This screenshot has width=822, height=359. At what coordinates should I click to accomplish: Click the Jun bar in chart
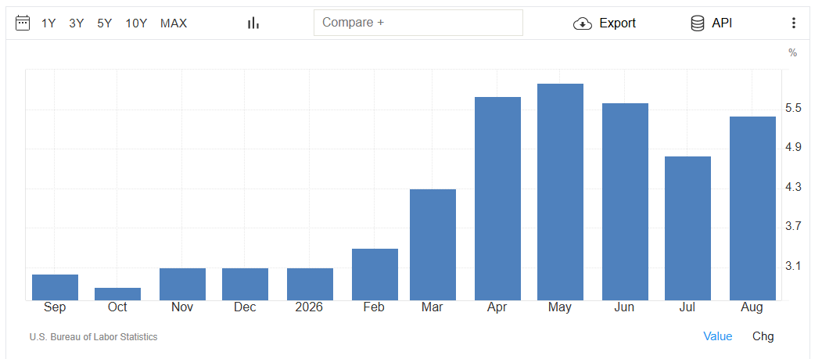point(625,202)
